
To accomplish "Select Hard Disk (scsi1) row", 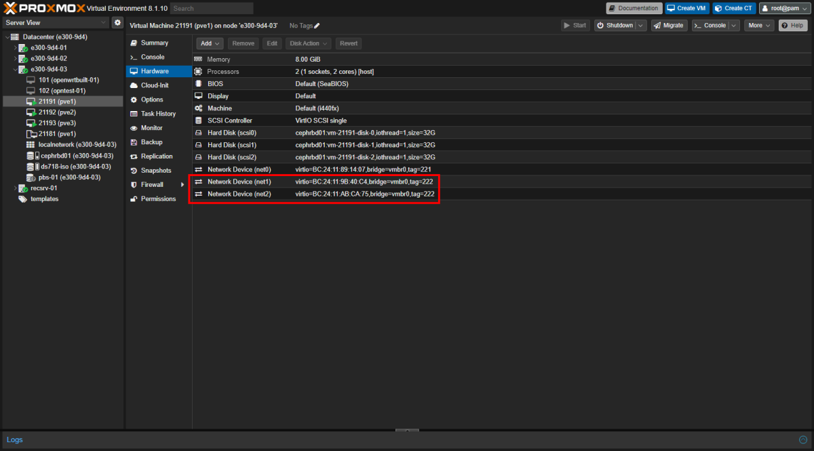I will (x=502, y=145).
